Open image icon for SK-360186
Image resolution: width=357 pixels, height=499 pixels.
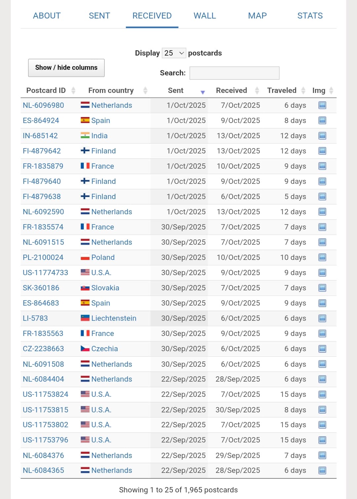(x=322, y=288)
